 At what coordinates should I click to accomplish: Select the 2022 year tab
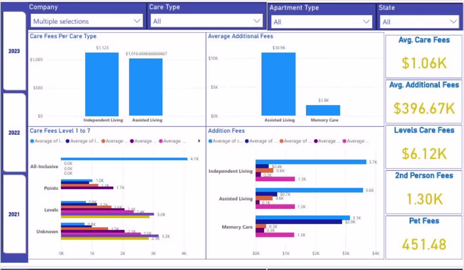tap(14, 132)
